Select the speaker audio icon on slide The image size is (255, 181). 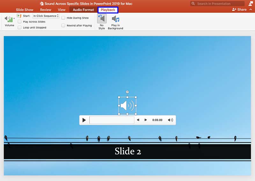(x=127, y=106)
